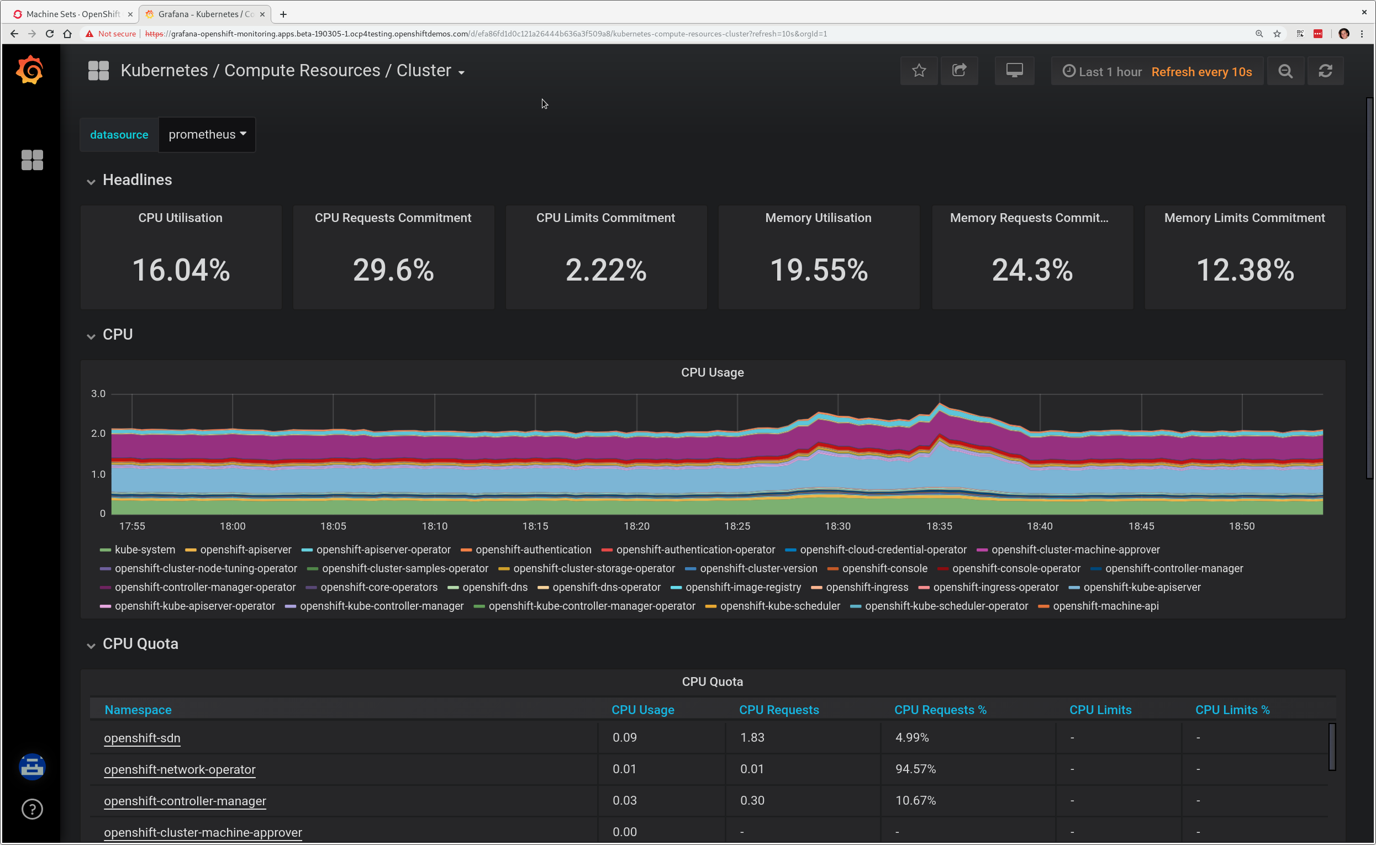This screenshot has height=845, width=1376.
Task: Click on openshift-sdn namespace link
Action: [x=143, y=737]
